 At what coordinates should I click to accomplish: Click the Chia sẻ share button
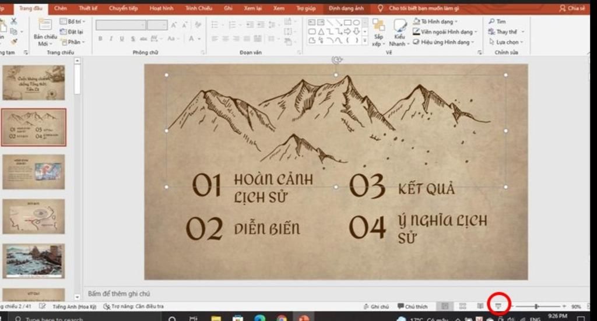pyautogui.click(x=572, y=8)
